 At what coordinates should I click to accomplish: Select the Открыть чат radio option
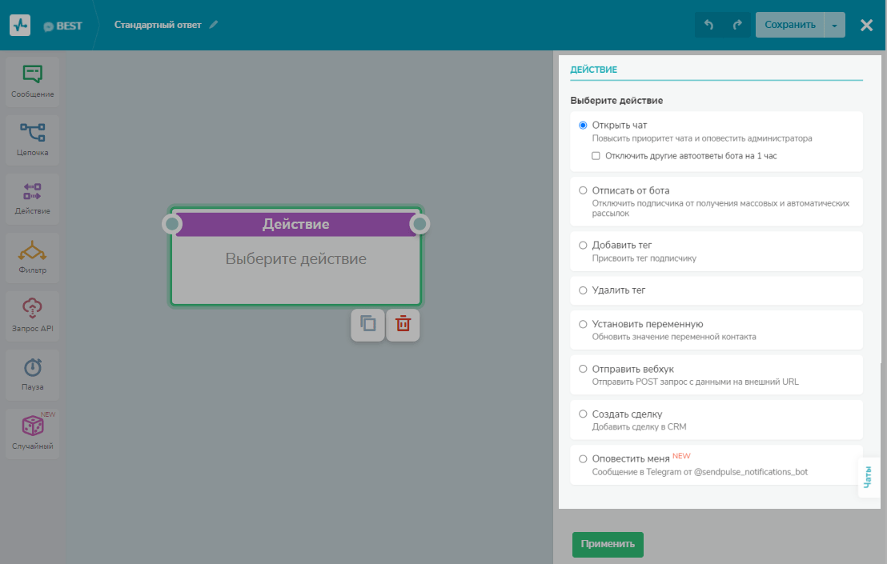[583, 125]
